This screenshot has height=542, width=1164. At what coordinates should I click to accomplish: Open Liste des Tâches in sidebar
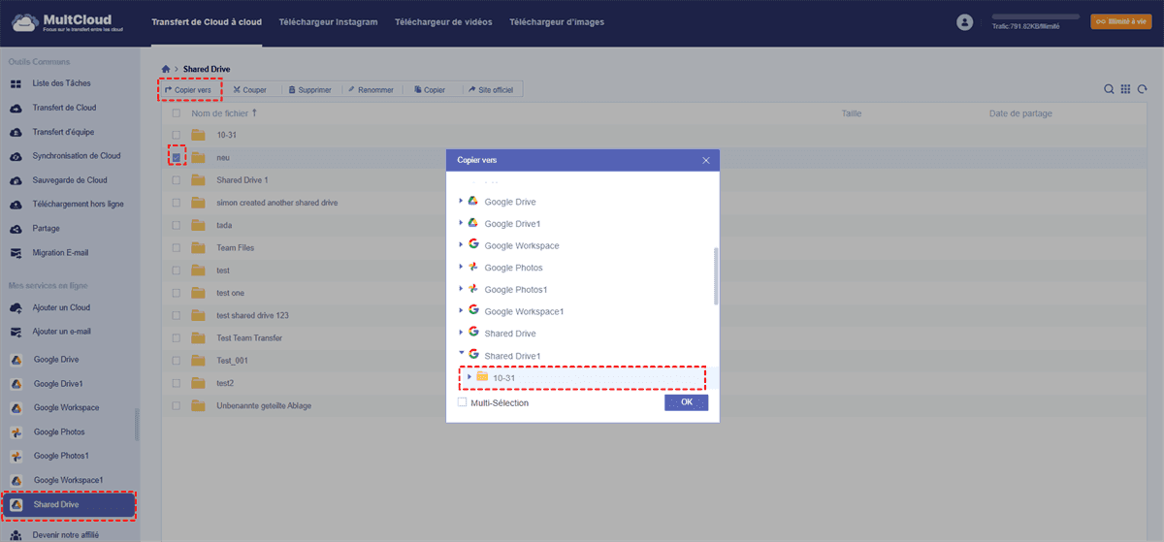pyautogui.click(x=62, y=83)
